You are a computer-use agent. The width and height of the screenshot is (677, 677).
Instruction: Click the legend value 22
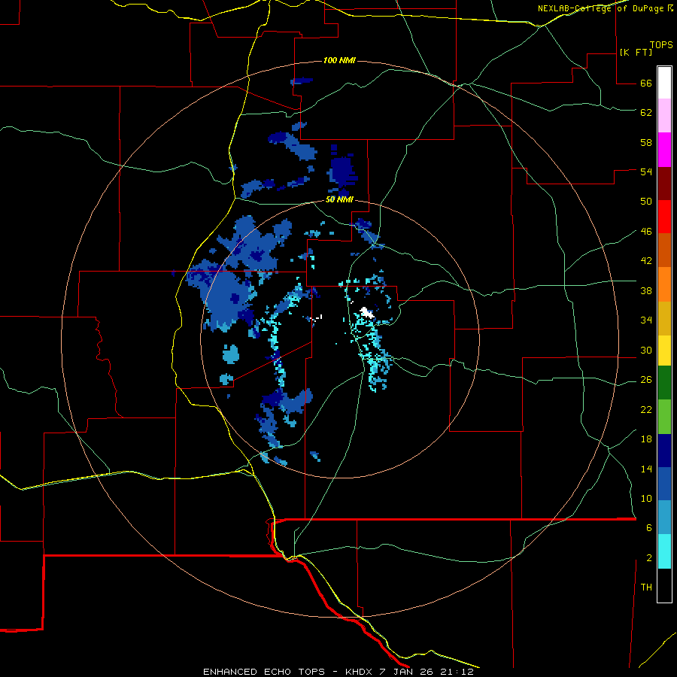point(646,410)
